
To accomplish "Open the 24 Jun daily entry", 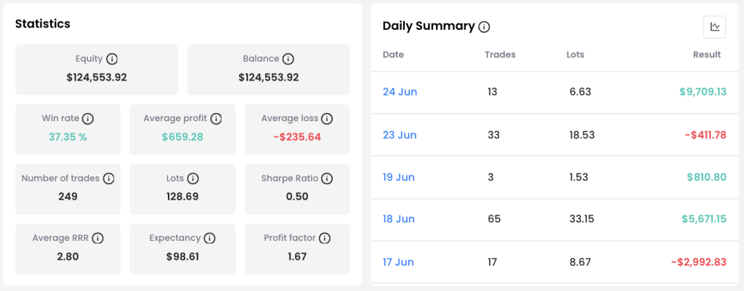I will coord(400,92).
